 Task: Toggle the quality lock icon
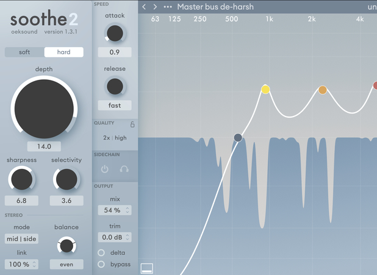tap(132, 124)
